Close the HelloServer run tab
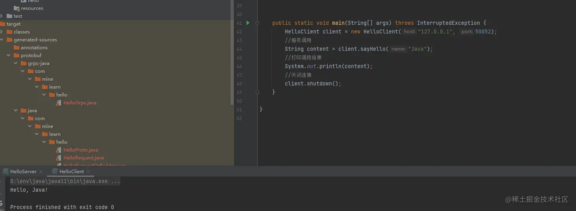 point(41,172)
